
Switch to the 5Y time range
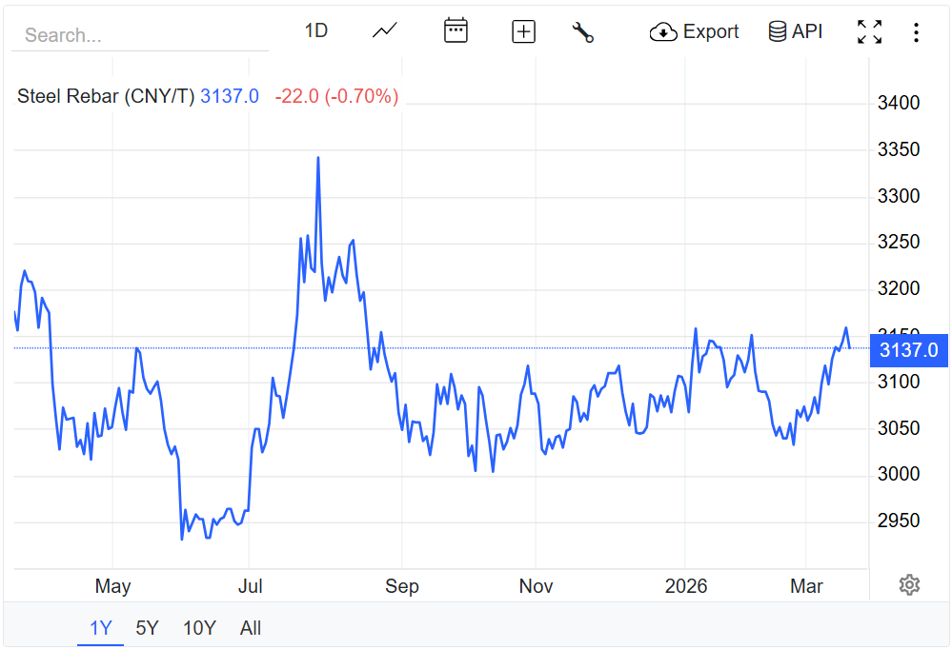[147, 628]
